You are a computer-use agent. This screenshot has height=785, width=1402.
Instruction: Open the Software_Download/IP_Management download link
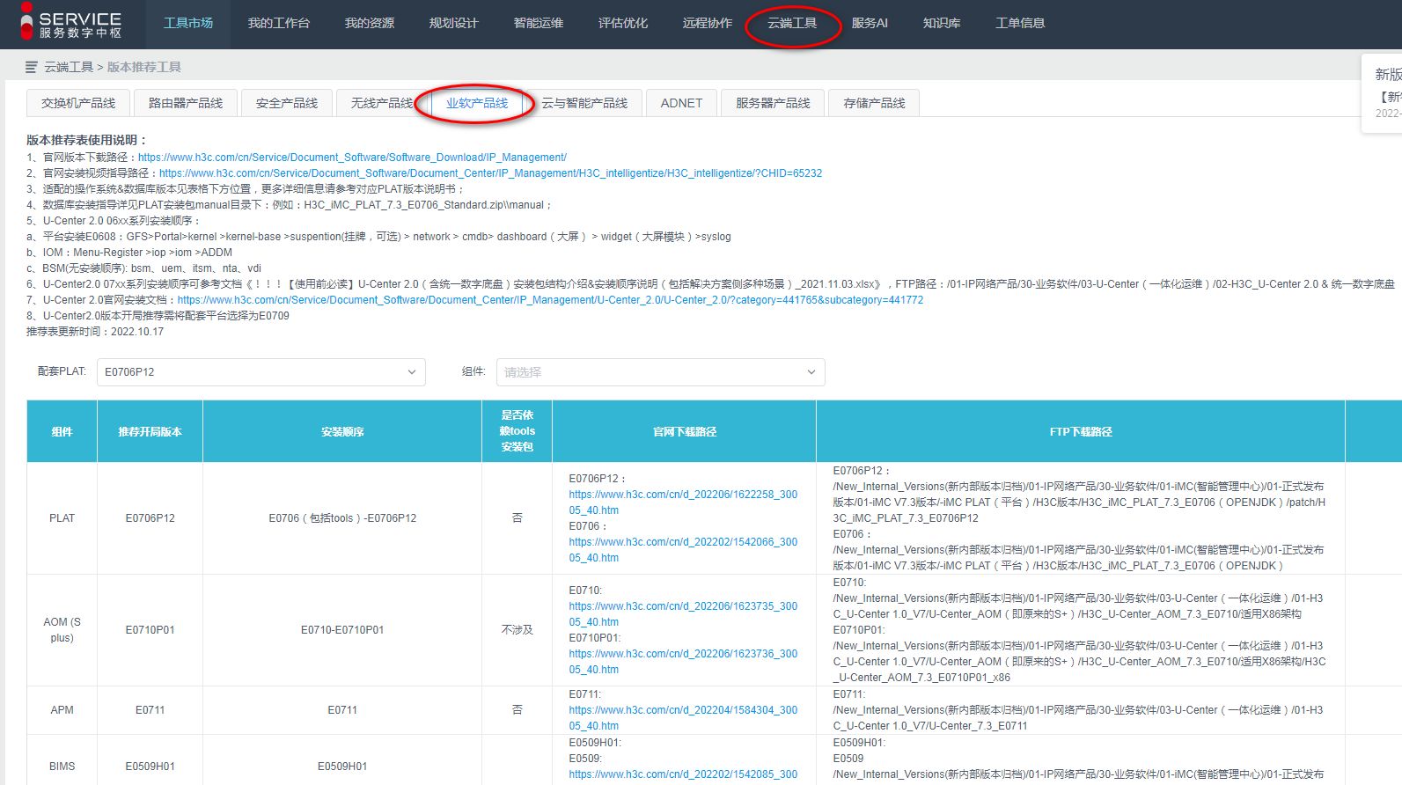[352, 158]
